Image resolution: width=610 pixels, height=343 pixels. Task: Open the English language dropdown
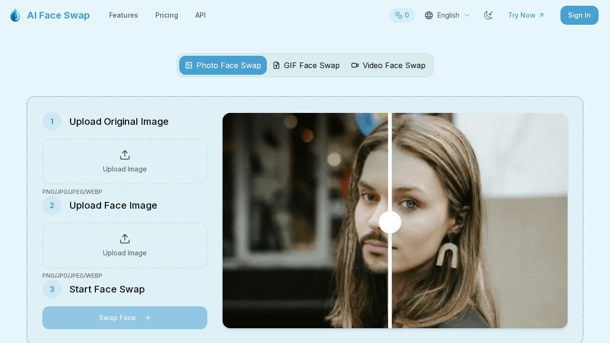[x=447, y=15]
